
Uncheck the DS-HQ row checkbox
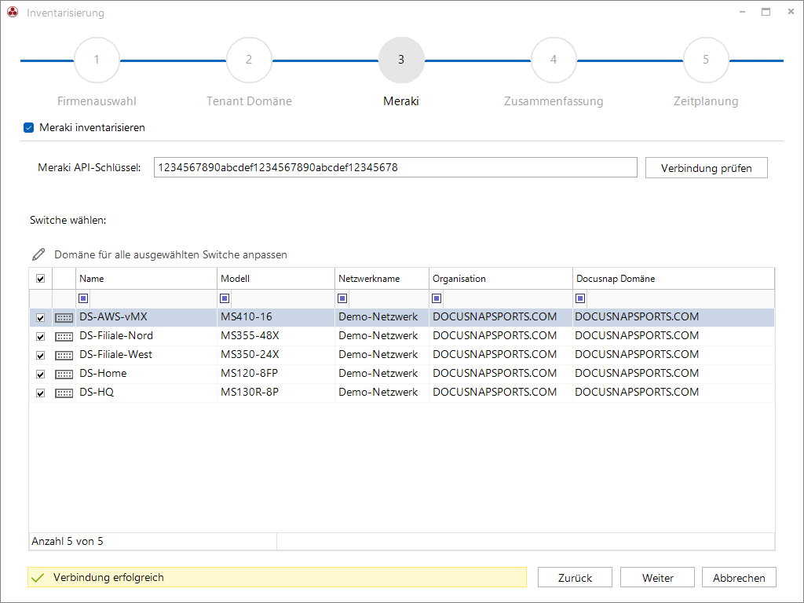pyautogui.click(x=41, y=393)
